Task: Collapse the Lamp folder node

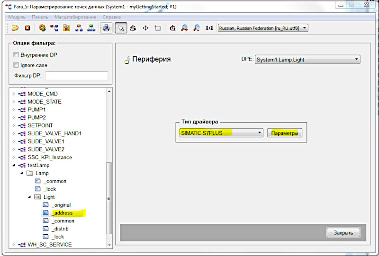Action: [x=22, y=173]
